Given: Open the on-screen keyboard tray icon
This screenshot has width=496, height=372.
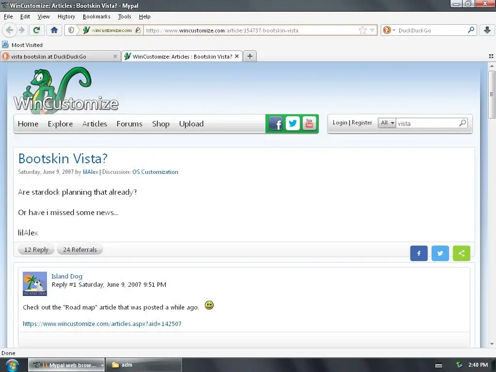Looking at the screenshot, I should click(x=439, y=365).
